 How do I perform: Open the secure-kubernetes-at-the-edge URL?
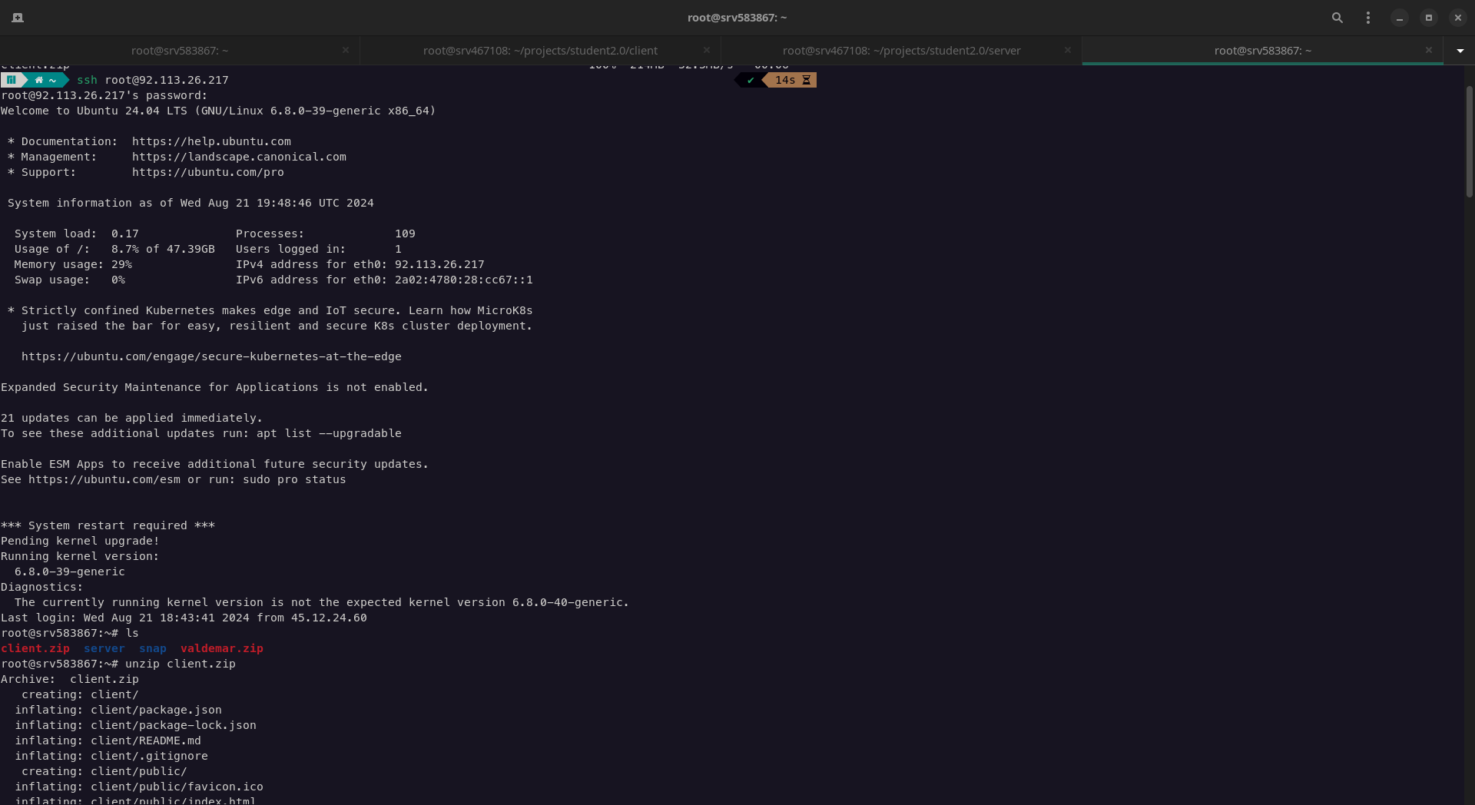click(x=211, y=356)
